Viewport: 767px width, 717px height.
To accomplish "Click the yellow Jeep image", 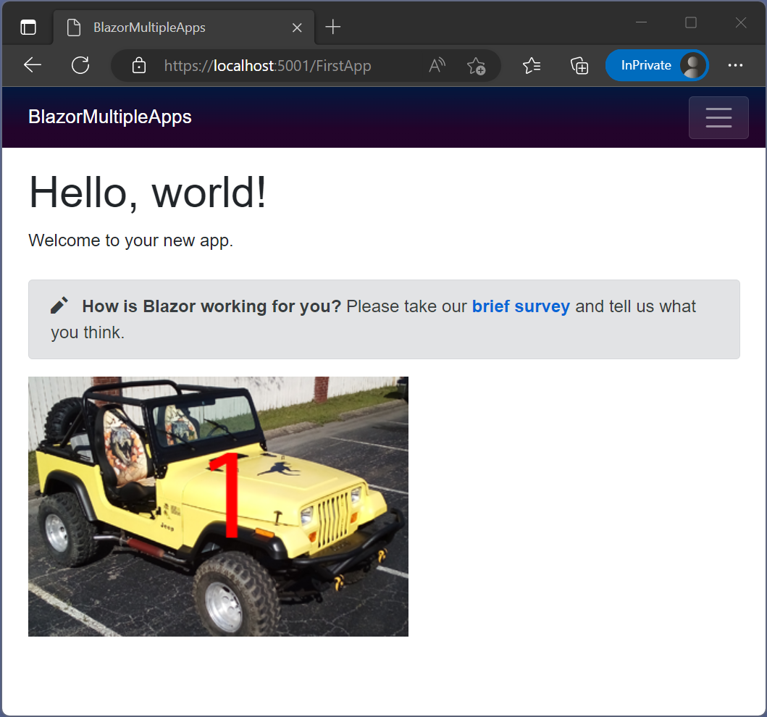I will (218, 506).
